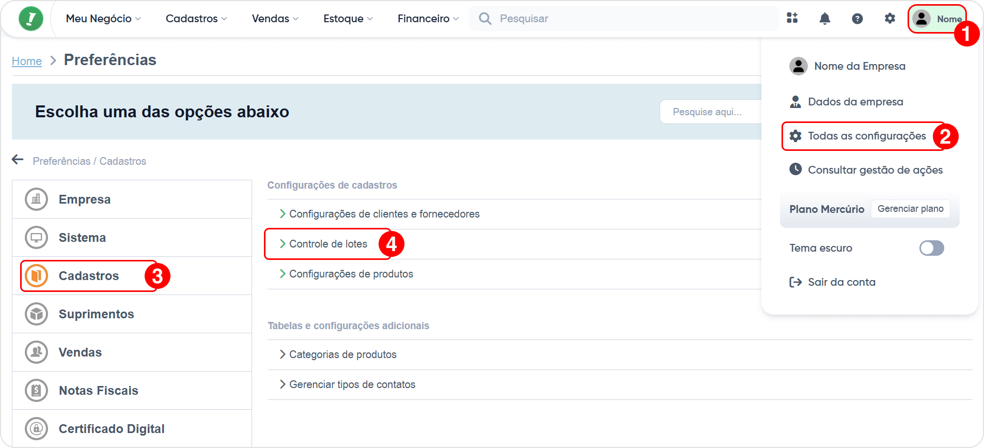Open the Meu Negócio dropdown menu

pos(103,19)
